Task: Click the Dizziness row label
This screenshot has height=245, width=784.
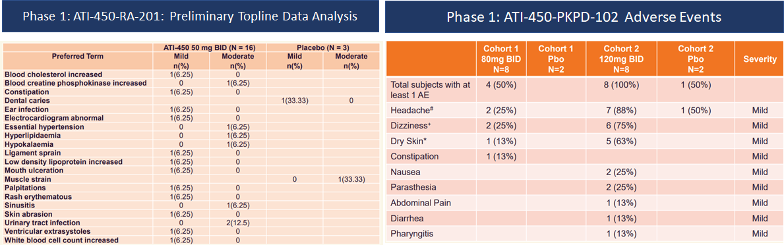Action: click(x=408, y=126)
